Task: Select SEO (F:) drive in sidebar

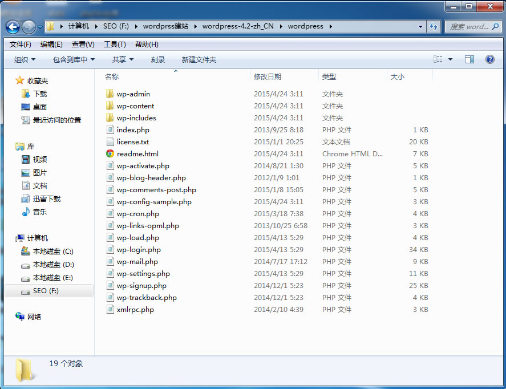Action: pyautogui.click(x=49, y=291)
